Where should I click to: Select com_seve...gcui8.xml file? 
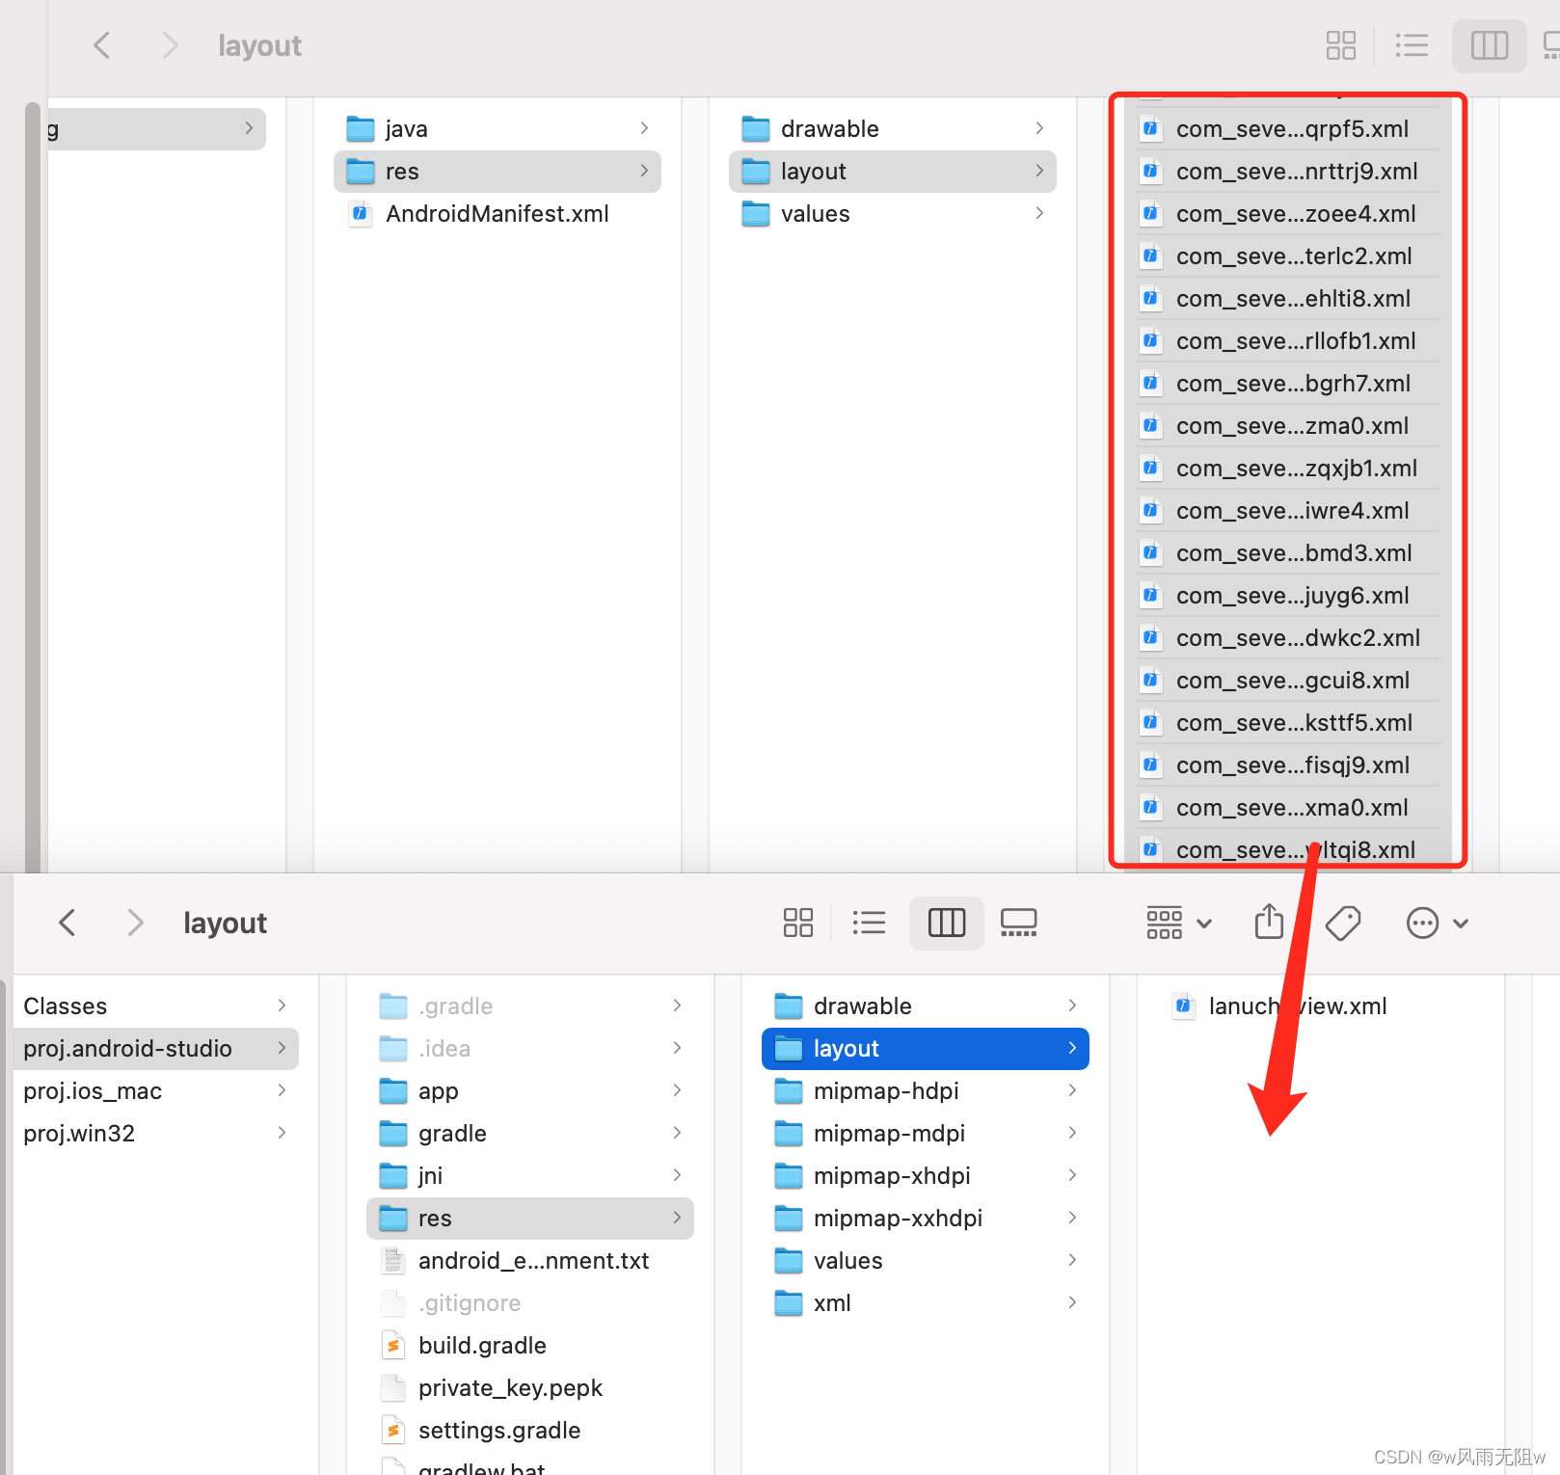click(1288, 680)
